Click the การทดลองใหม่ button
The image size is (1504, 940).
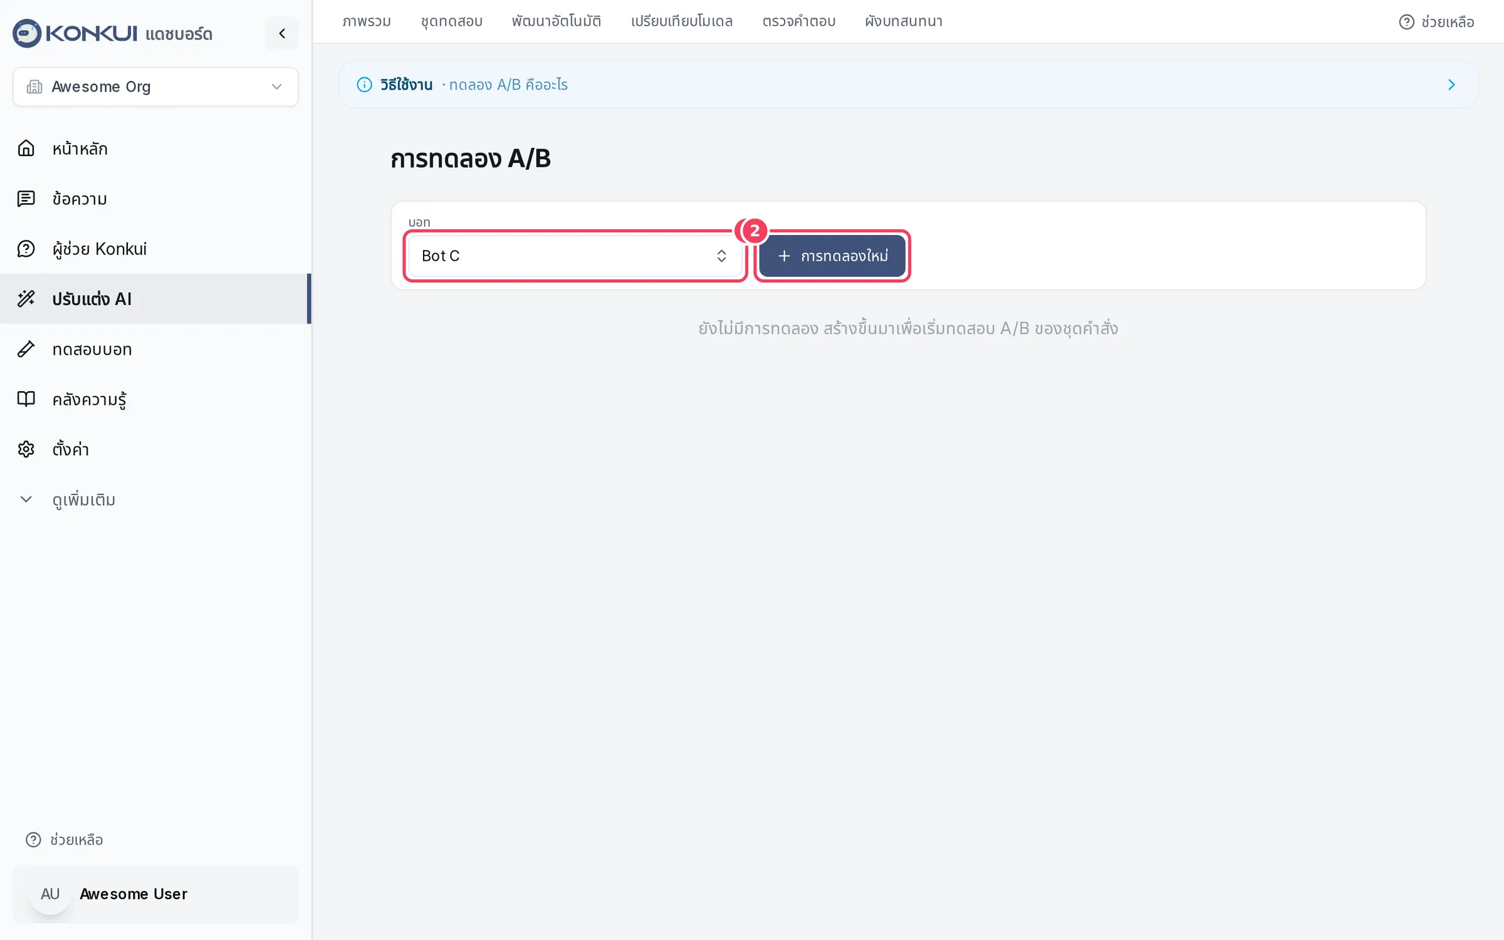pos(832,256)
